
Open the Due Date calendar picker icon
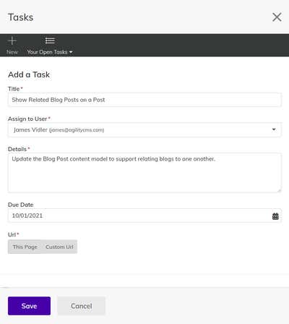point(275,216)
